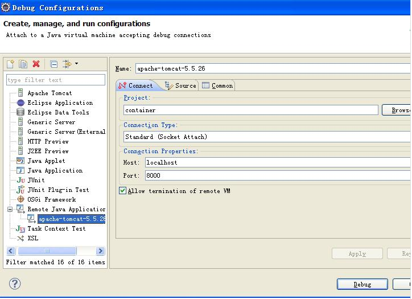Click the New launch configuration icon
The width and height of the screenshot is (412, 299).
click(10, 64)
